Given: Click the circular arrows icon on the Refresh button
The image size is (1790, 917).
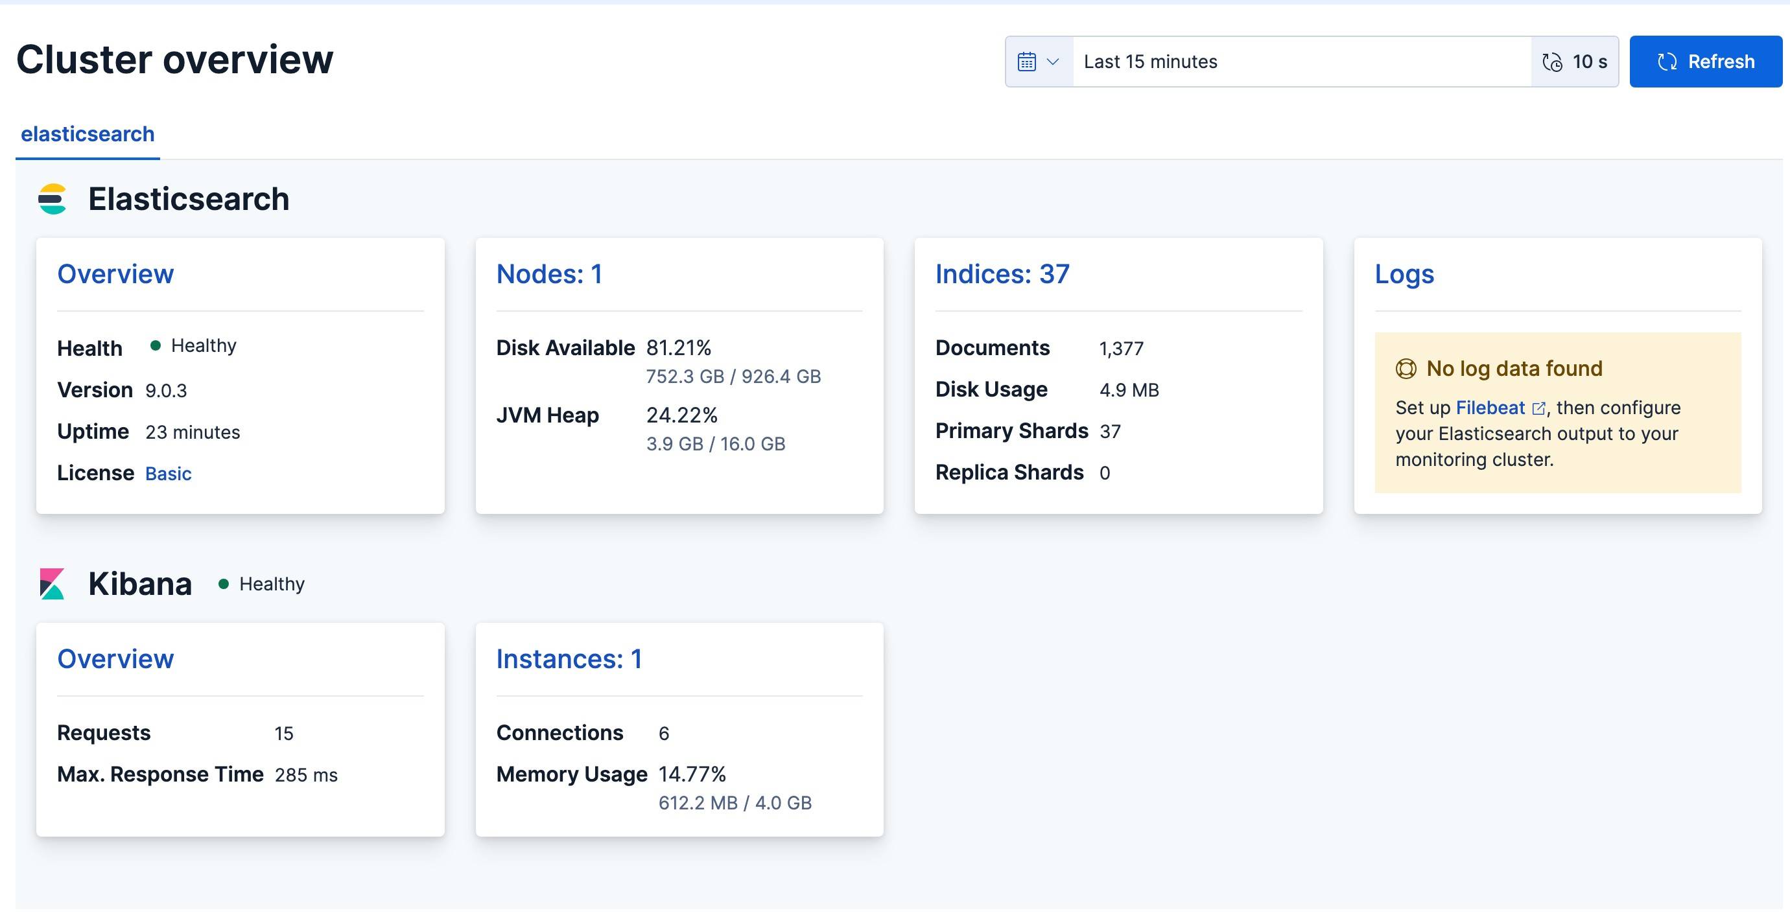Looking at the screenshot, I should pyautogui.click(x=1667, y=62).
